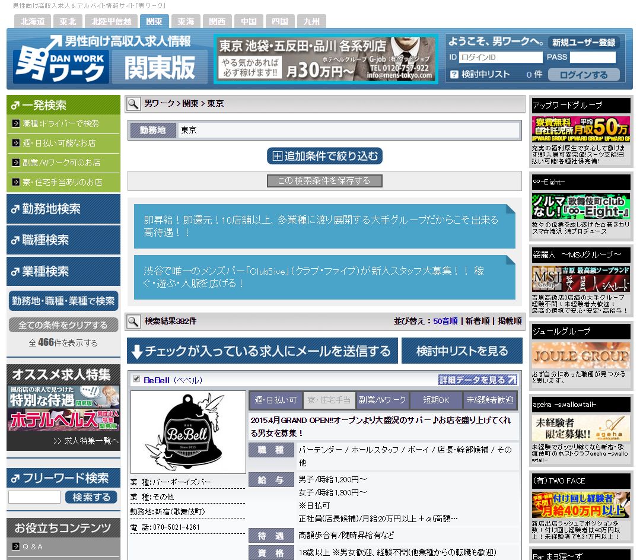Open the BeBell (ベベル) listing title
Viewport: 643px width, 560px height.
point(173,380)
